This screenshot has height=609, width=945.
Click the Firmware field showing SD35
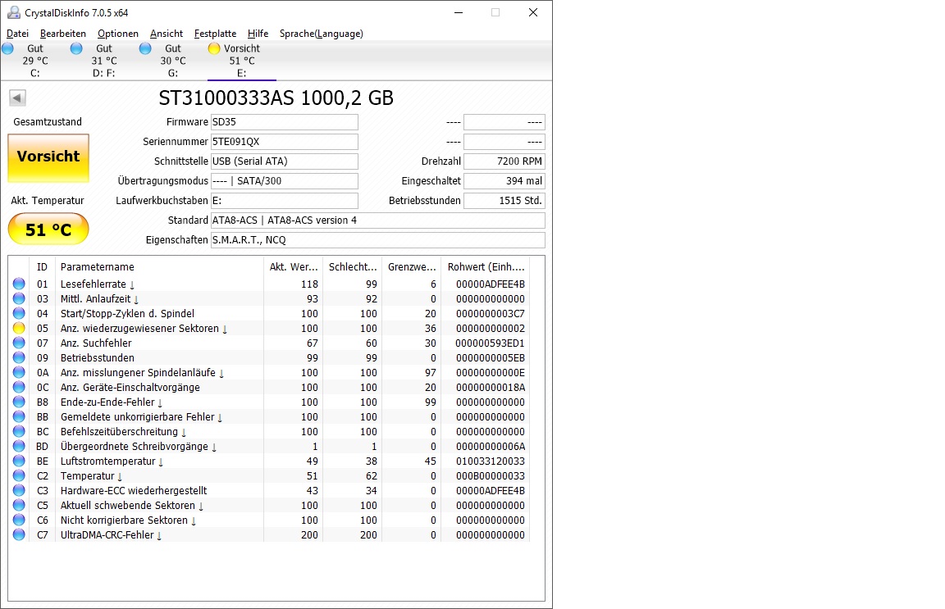[285, 121]
